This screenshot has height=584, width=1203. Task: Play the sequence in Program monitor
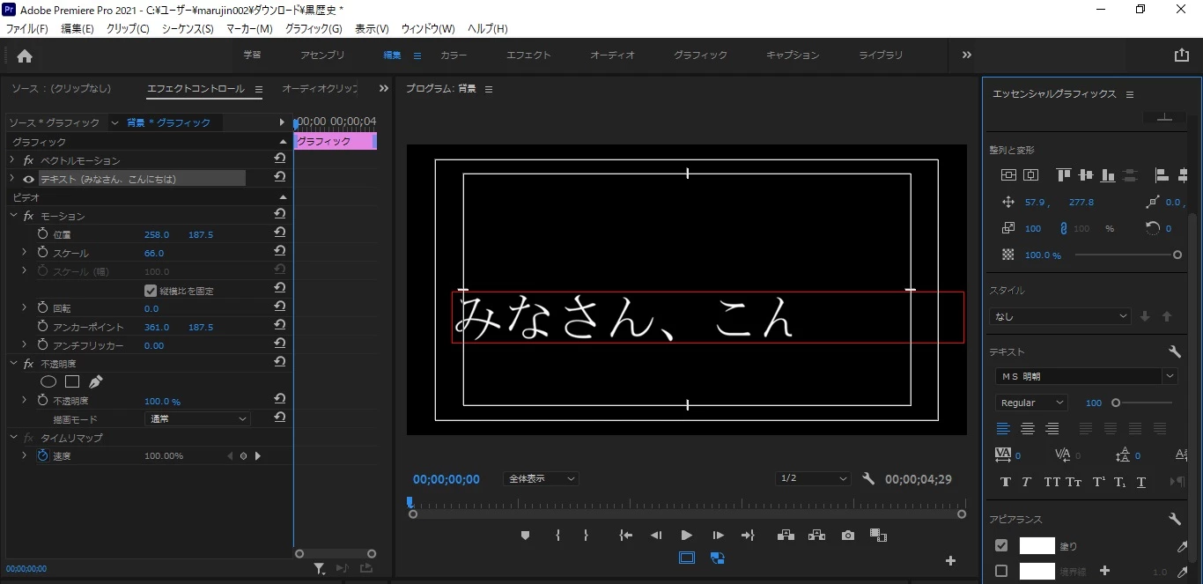click(x=686, y=535)
